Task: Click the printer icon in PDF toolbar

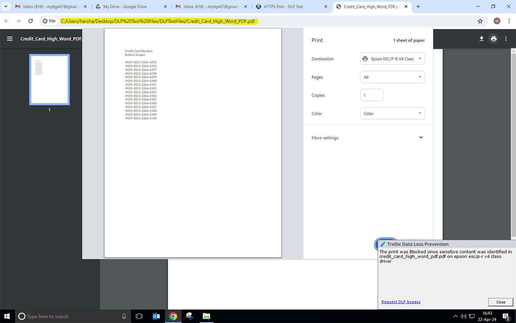Action: 494,39
